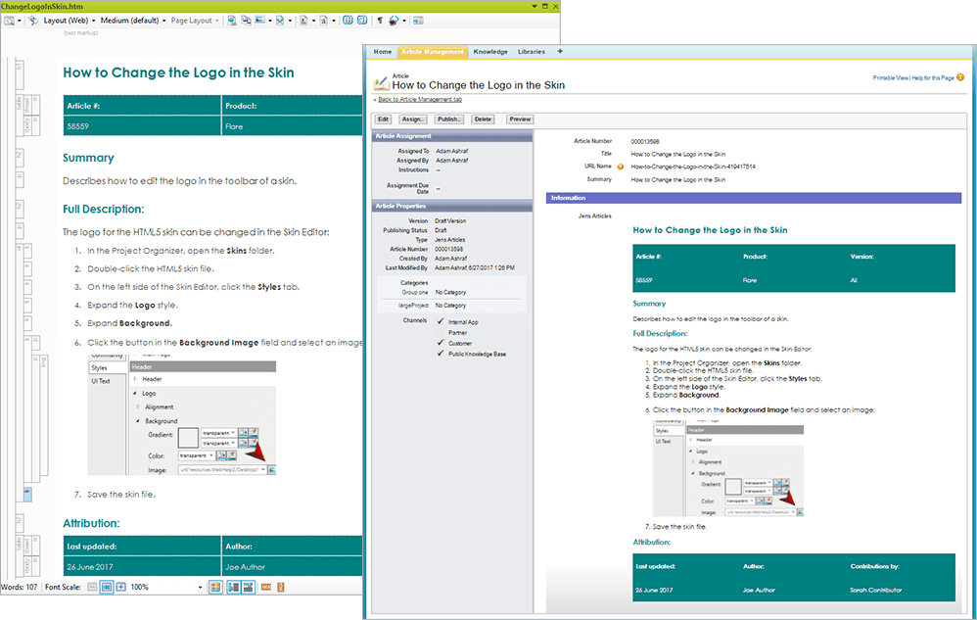This screenshot has height=620, width=977.
Task: Click the 'How to Change the Logo' heading in Flare
Action: tap(178, 72)
